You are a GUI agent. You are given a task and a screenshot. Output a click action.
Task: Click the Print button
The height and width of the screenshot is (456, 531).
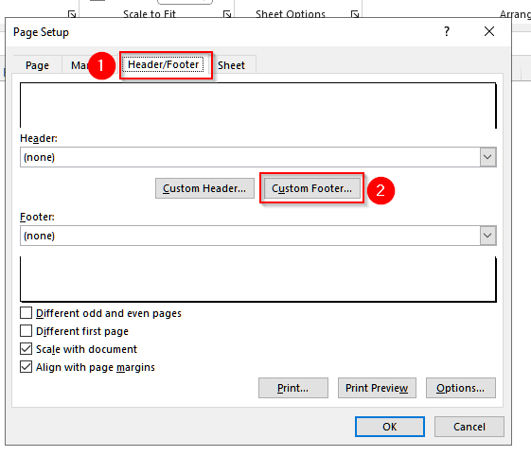[x=293, y=388]
